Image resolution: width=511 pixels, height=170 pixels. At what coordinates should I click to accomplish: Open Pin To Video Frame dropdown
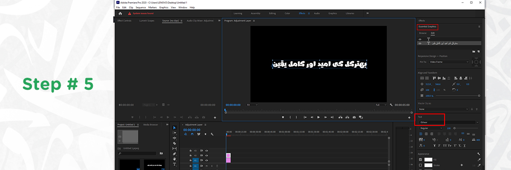449,62
